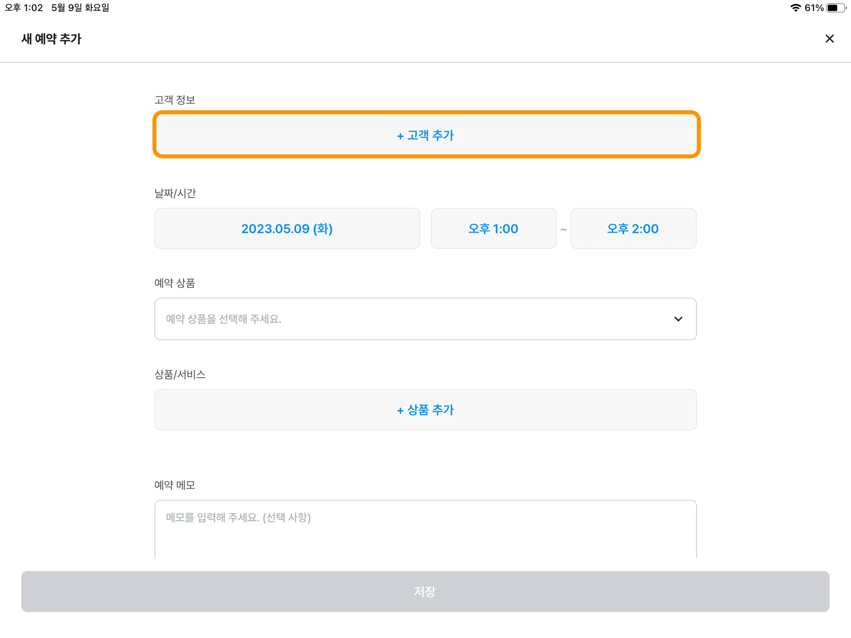Open the 예약 상품 selection field
The width and height of the screenshot is (851, 638).
[x=416, y=319]
